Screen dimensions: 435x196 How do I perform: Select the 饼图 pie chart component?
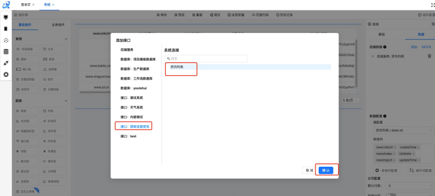point(27,151)
